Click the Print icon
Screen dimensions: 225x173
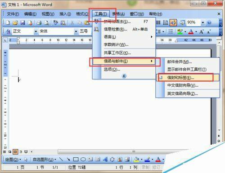click(39, 22)
